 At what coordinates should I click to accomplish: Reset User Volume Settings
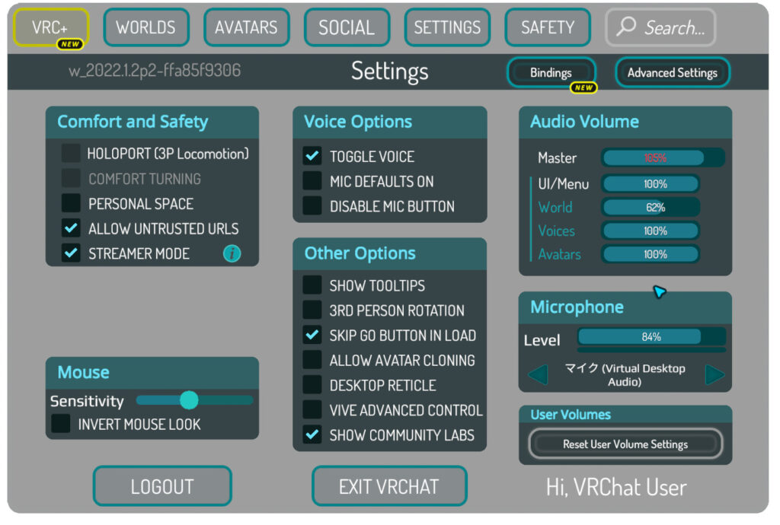click(x=625, y=444)
